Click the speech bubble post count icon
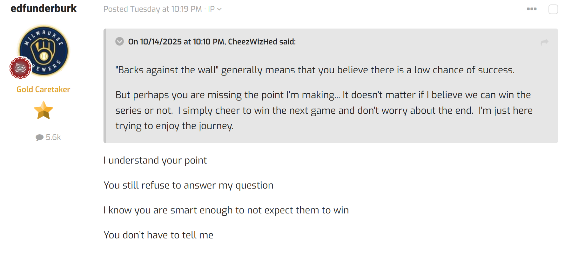Screen dimensions: 565x254 (x=40, y=137)
